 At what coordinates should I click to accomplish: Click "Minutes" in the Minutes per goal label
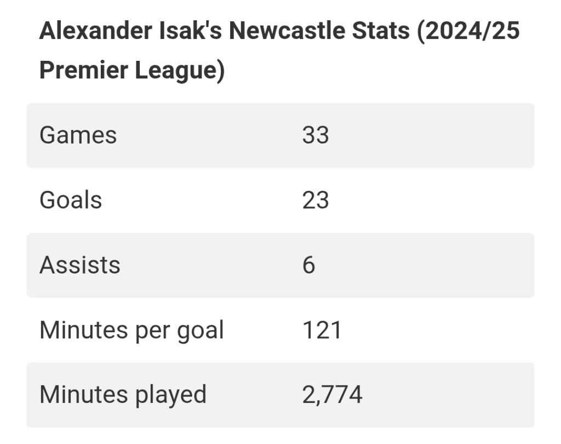click(76, 330)
